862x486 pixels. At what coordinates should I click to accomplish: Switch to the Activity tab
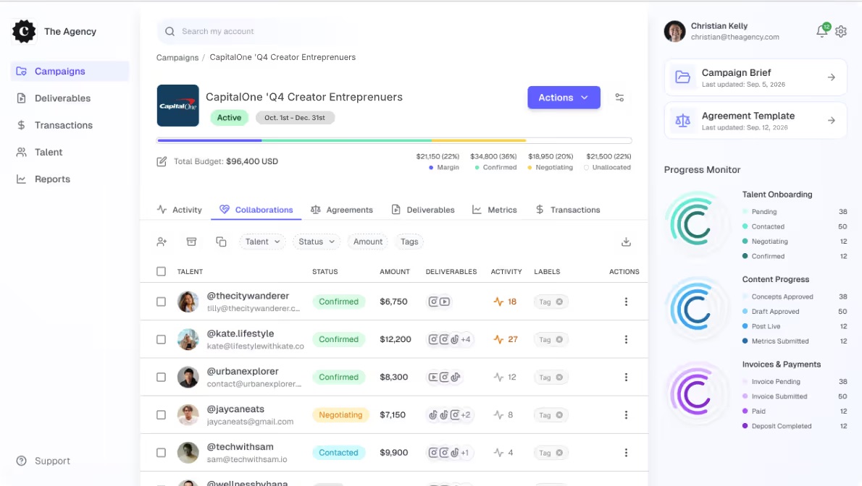pyautogui.click(x=179, y=210)
